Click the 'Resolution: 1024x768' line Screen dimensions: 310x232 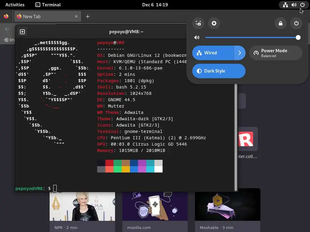[x=124, y=93]
